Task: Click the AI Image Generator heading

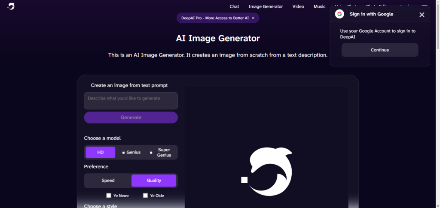Action: point(218,38)
